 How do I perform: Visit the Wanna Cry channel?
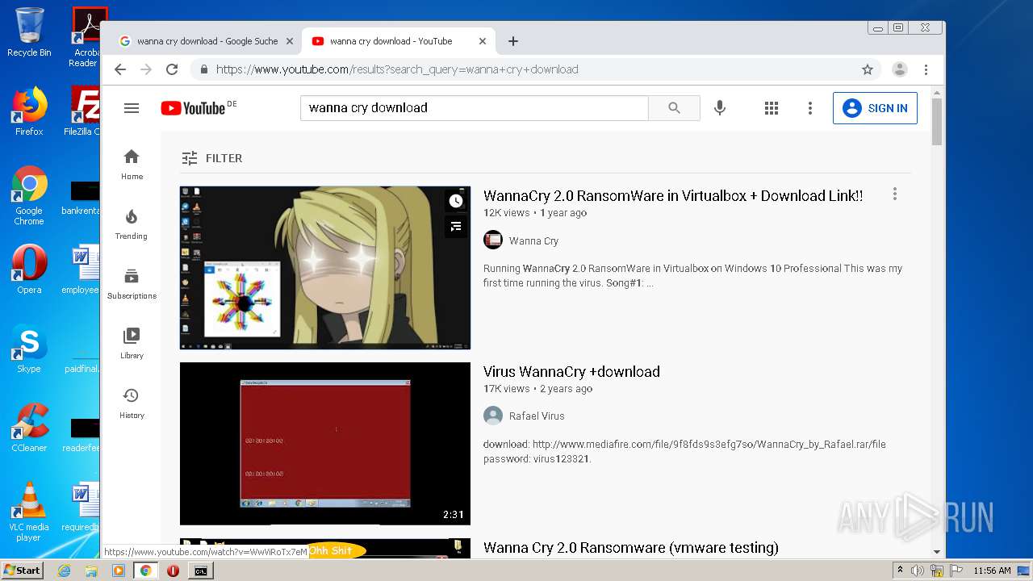(533, 240)
